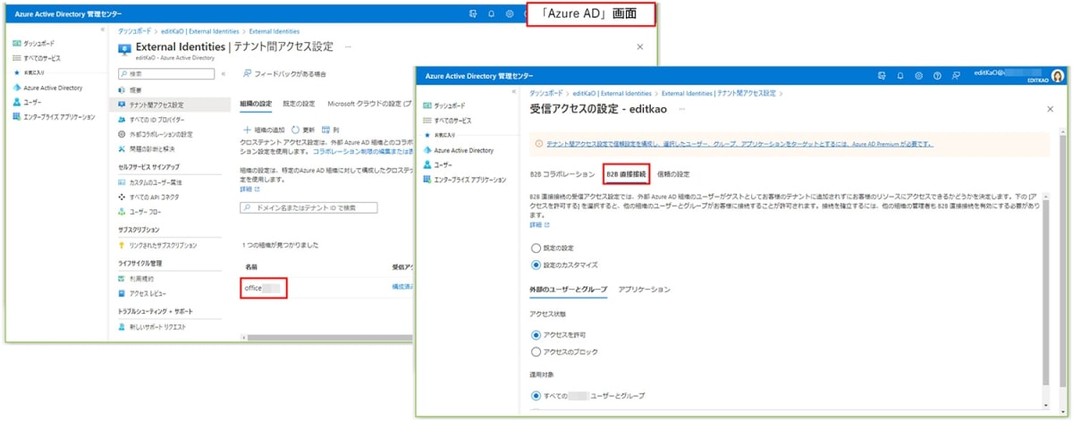
Task: Switch to the B2B コラボレーション tab
Action: 562,173
